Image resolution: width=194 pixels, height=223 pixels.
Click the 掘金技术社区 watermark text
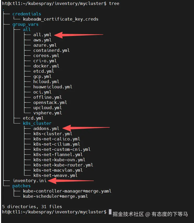[128, 214]
